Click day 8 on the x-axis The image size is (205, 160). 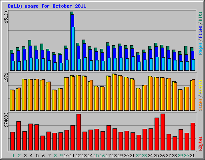[x=55, y=156]
